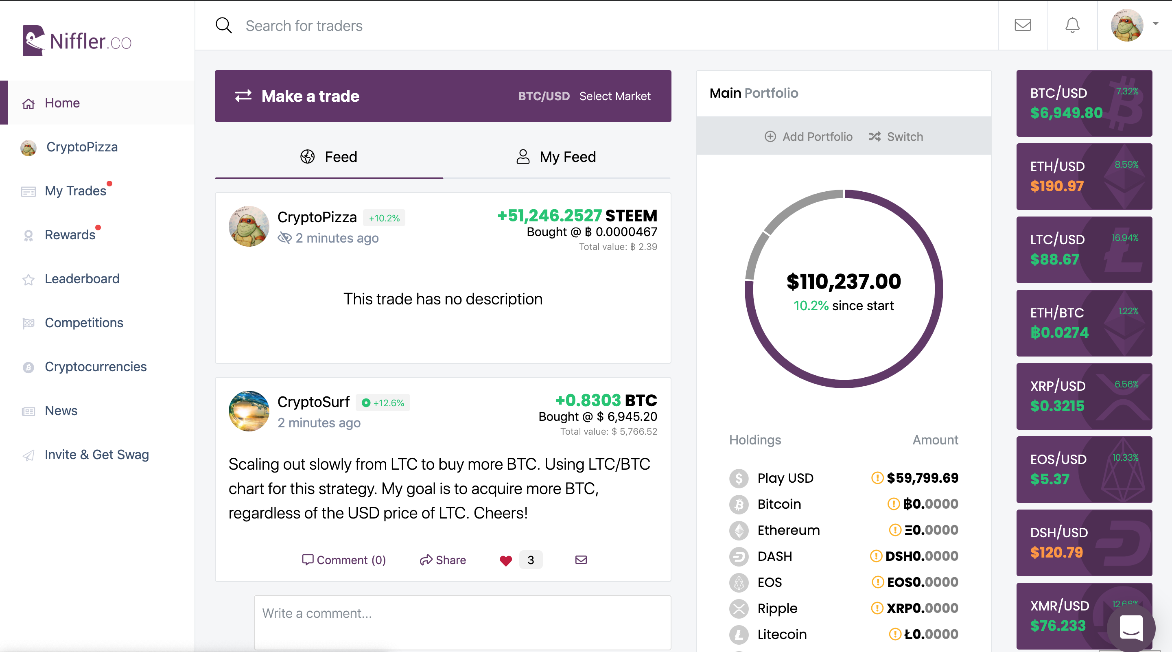Click the Switch portfolio button
The height and width of the screenshot is (652, 1172).
[896, 136]
